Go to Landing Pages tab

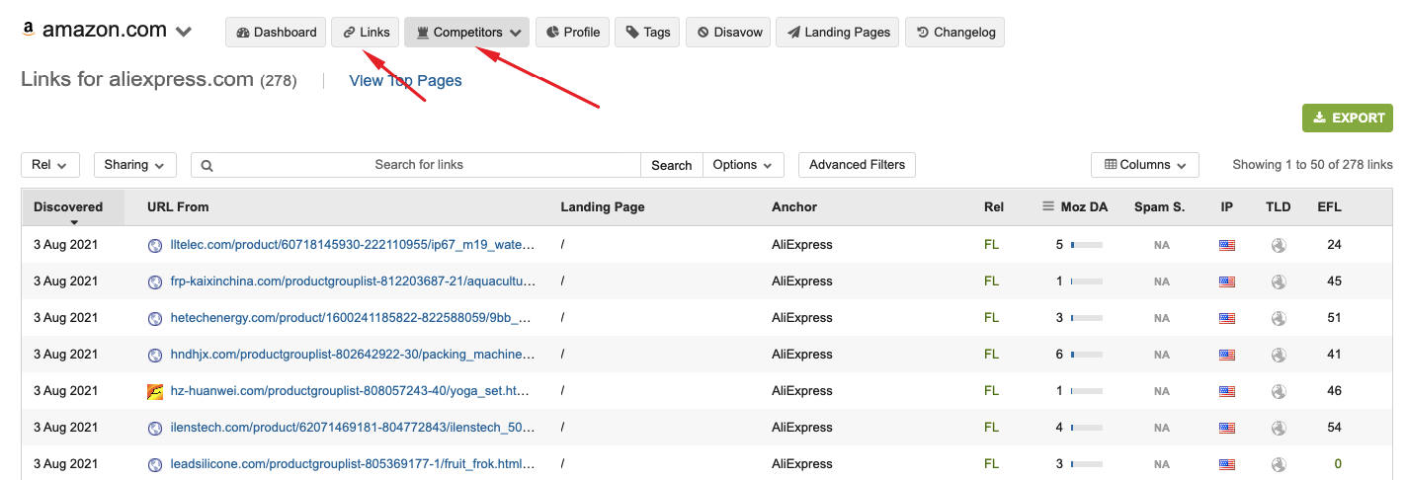[x=838, y=32]
